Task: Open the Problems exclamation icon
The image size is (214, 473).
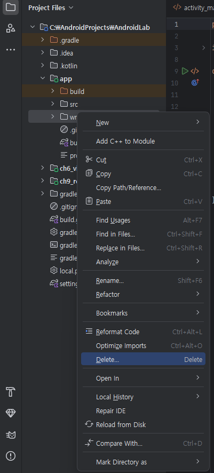Action: click(11, 455)
